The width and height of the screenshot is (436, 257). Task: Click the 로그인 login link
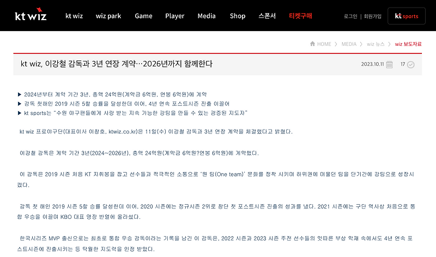coord(350,16)
